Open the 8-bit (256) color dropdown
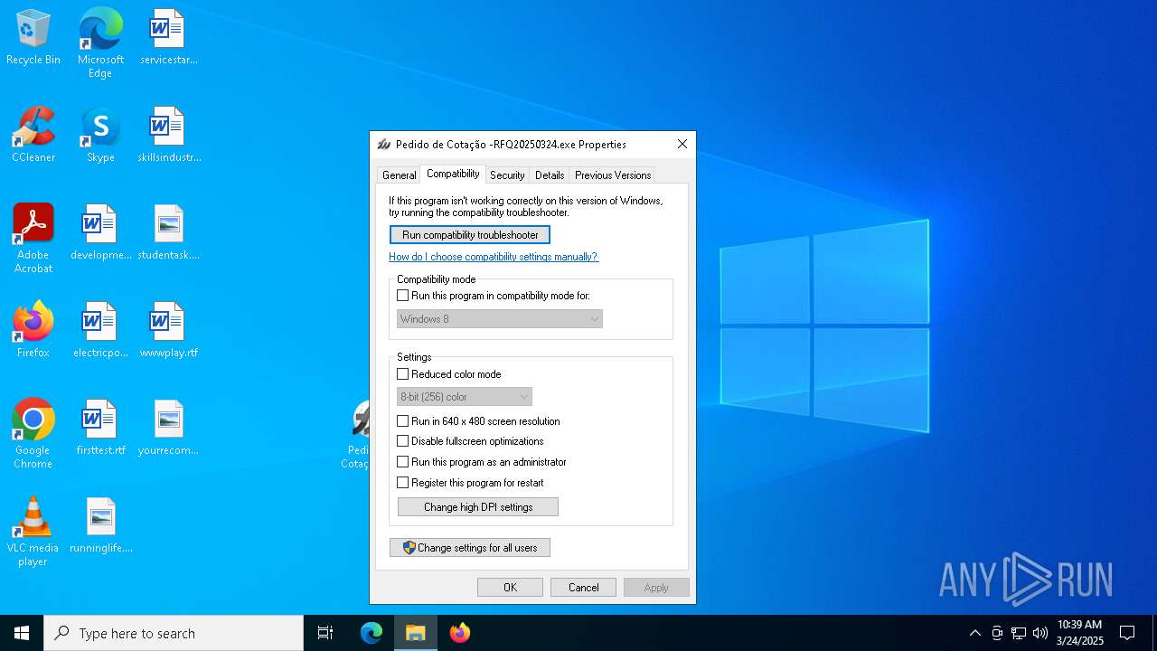This screenshot has height=651, width=1157. click(x=465, y=397)
